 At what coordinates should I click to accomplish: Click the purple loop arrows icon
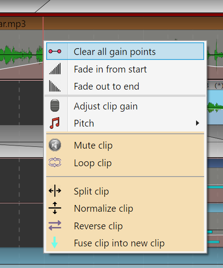(55, 163)
